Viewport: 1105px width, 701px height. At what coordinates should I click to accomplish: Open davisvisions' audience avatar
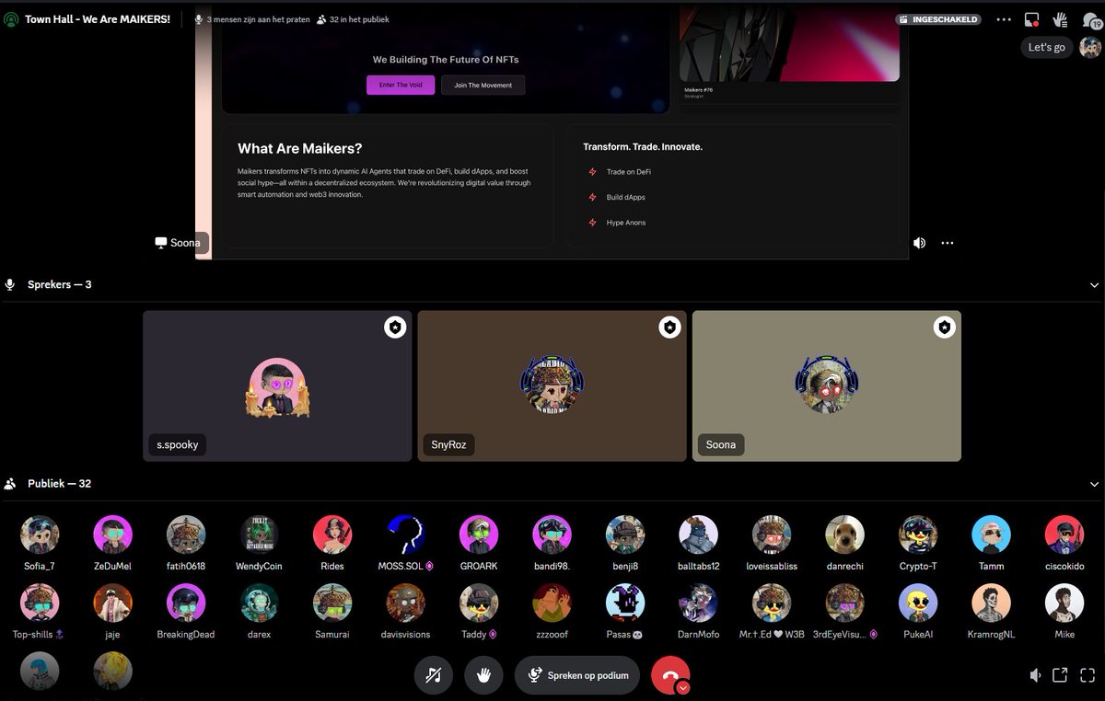[x=405, y=603]
